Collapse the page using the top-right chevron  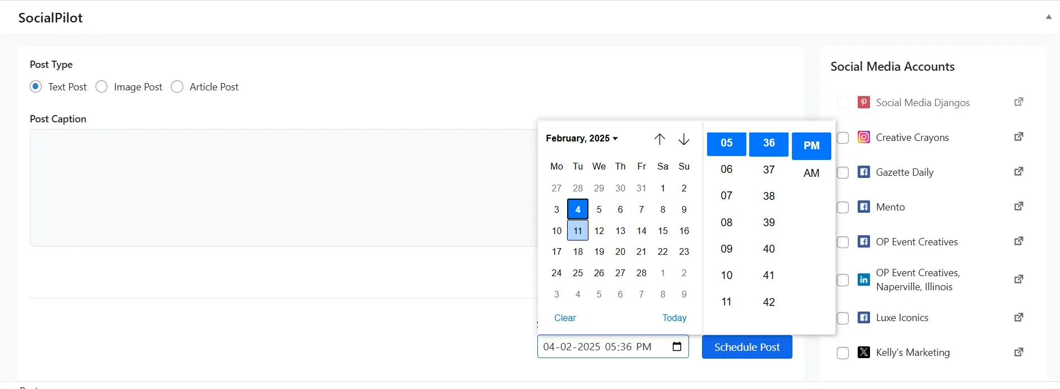(1049, 16)
